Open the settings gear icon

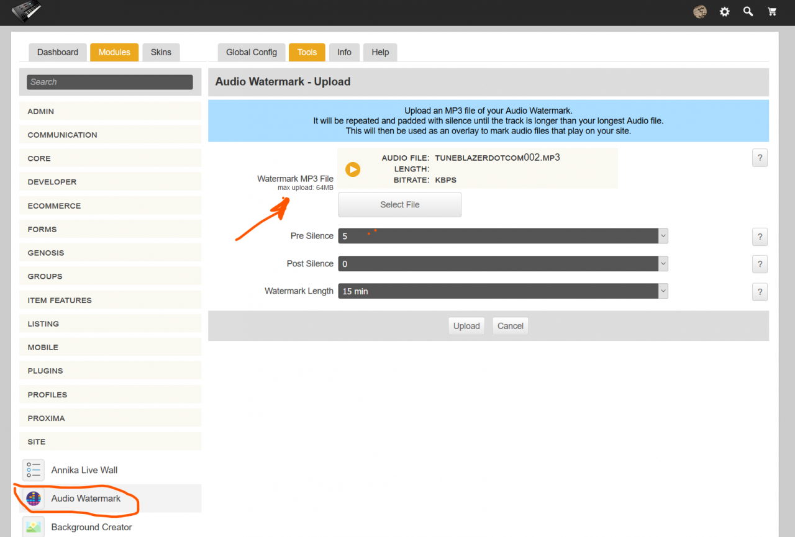pyautogui.click(x=724, y=12)
